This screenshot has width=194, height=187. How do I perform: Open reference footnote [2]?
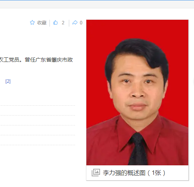8,81
